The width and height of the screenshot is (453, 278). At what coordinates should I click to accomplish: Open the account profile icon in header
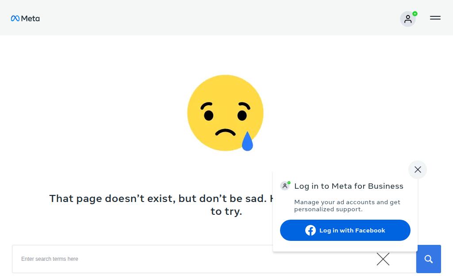click(x=407, y=19)
